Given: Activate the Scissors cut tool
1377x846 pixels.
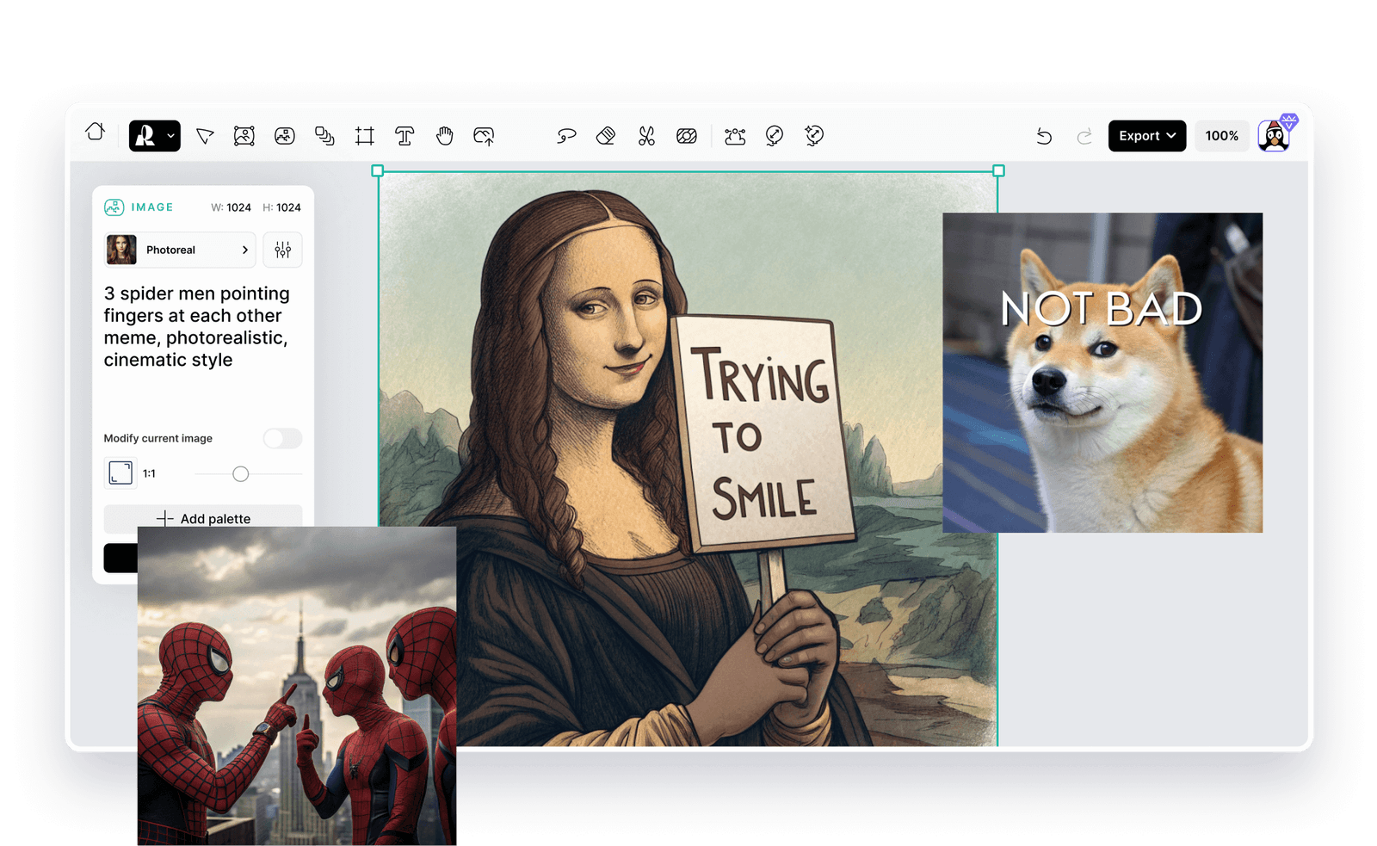Looking at the screenshot, I should pyautogui.click(x=647, y=136).
